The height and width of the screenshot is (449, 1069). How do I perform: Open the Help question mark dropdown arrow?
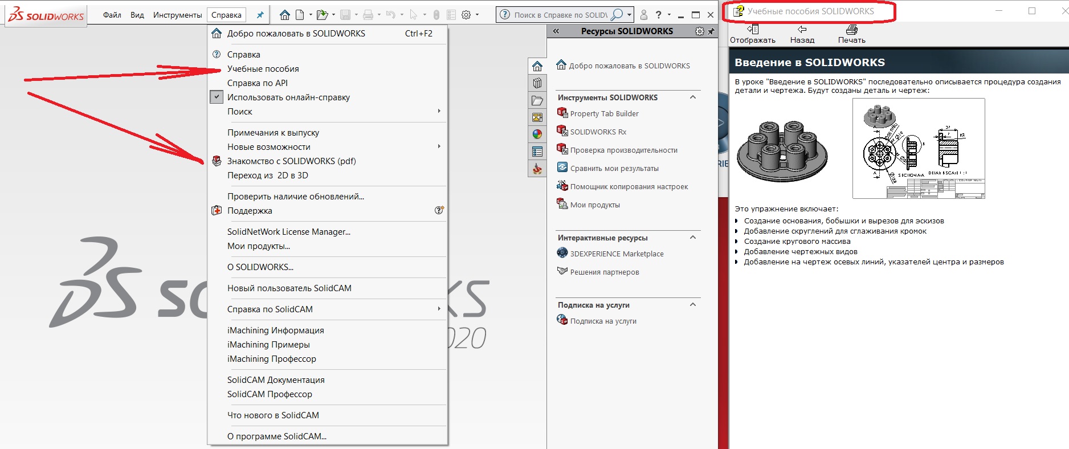tap(669, 15)
